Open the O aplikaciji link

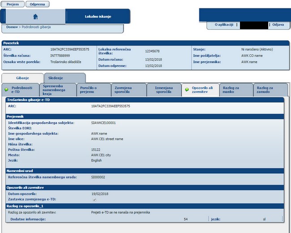click(224, 25)
